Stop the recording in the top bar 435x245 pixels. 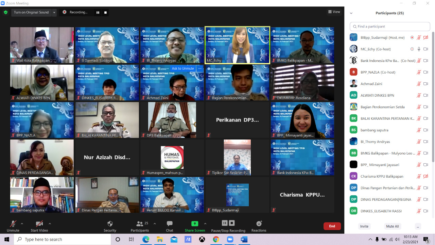(x=105, y=13)
